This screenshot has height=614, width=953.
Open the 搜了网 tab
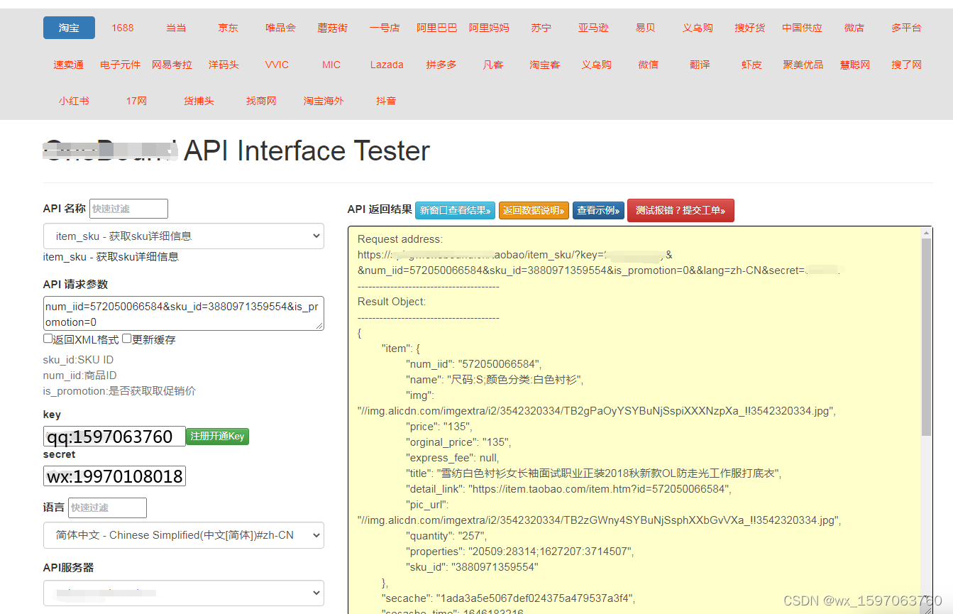[x=907, y=65]
